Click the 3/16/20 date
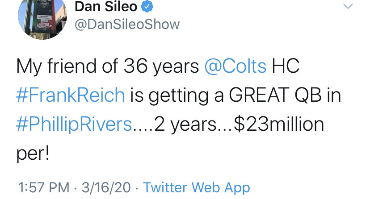370x199 pixels. tap(106, 188)
